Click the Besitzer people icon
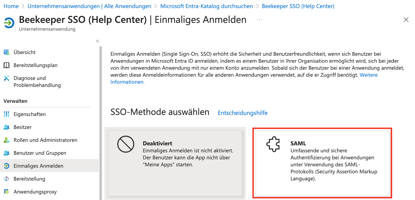The height and width of the screenshot is (200, 415). pyautogui.click(x=6, y=127)
